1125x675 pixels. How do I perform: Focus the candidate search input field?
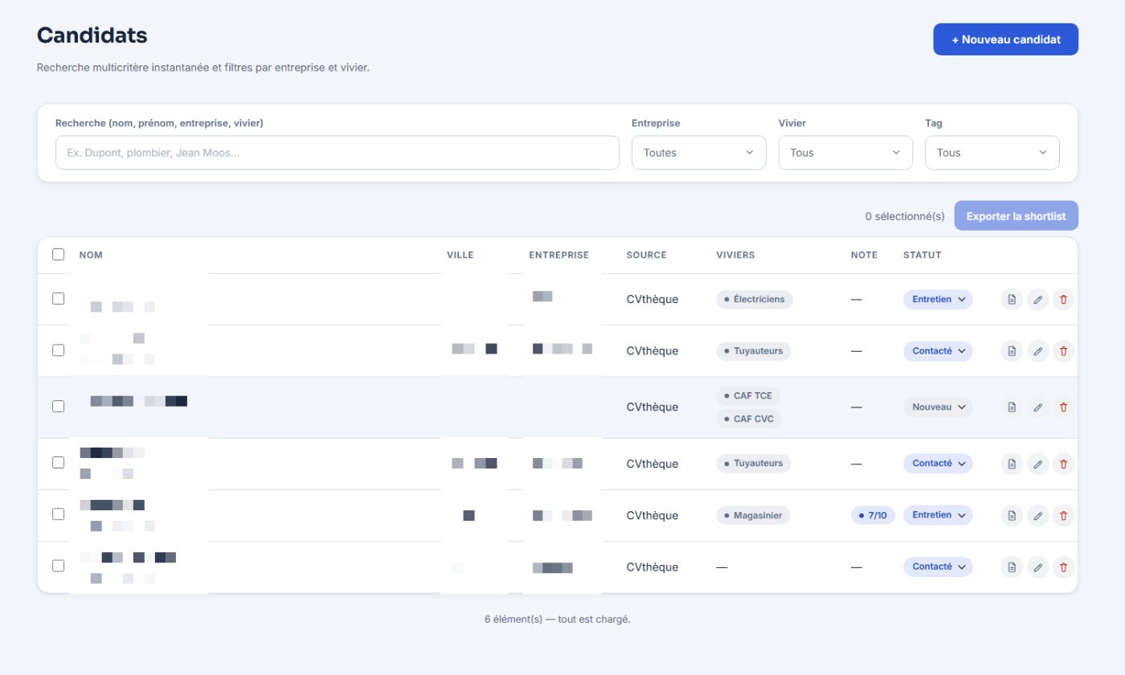click(x=337, y=153)
